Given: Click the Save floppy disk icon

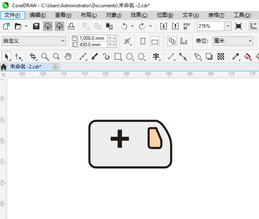Looking at the screenshot, I should 36,26.
